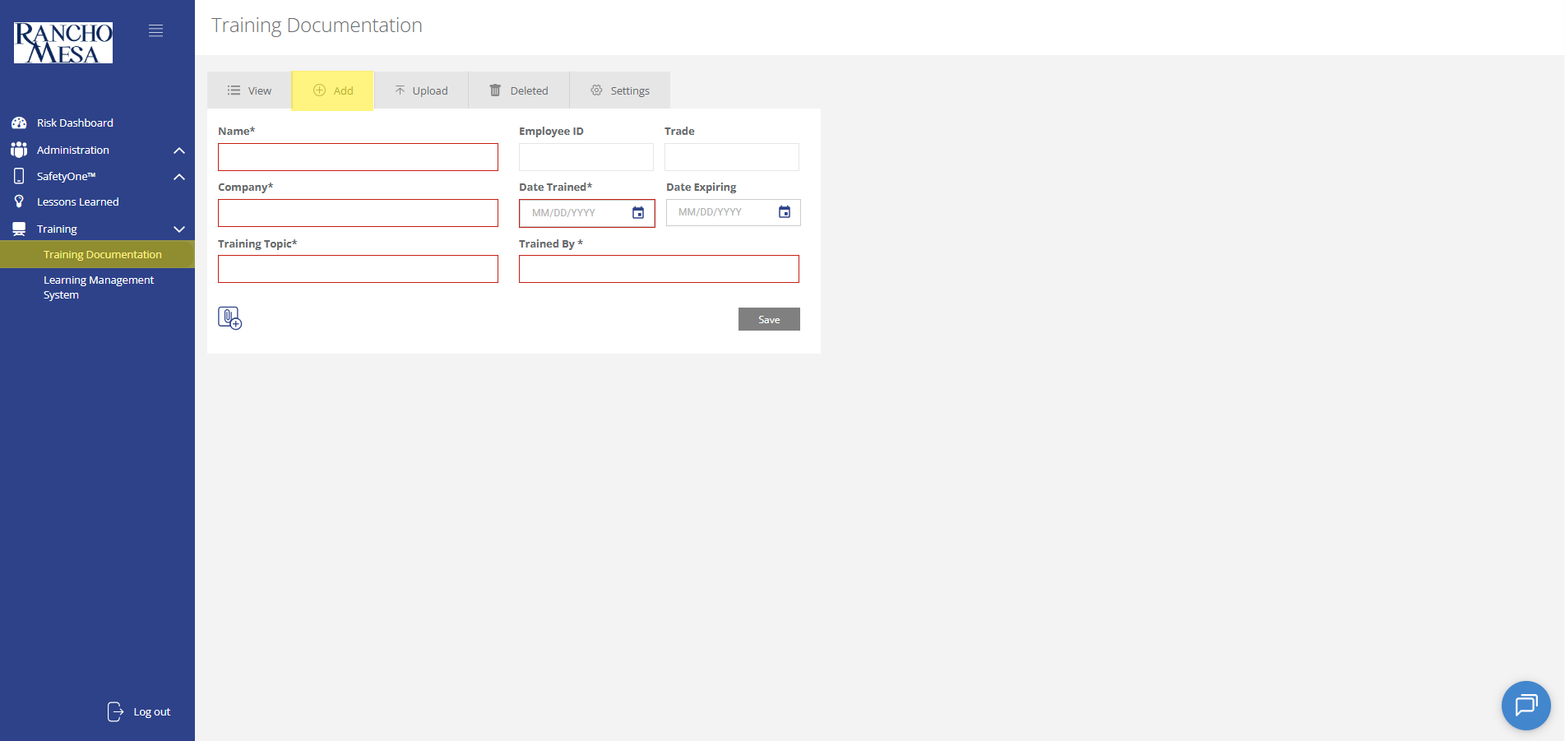The width and height of the screenshot is (1565, 741).
Task: Click the Training Documentation page heading
Action: click(x=317, y=25)
